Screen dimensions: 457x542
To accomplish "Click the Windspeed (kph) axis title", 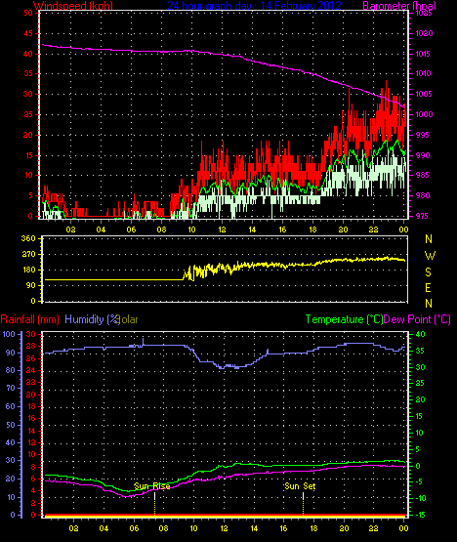I will (x=73, y=6).
